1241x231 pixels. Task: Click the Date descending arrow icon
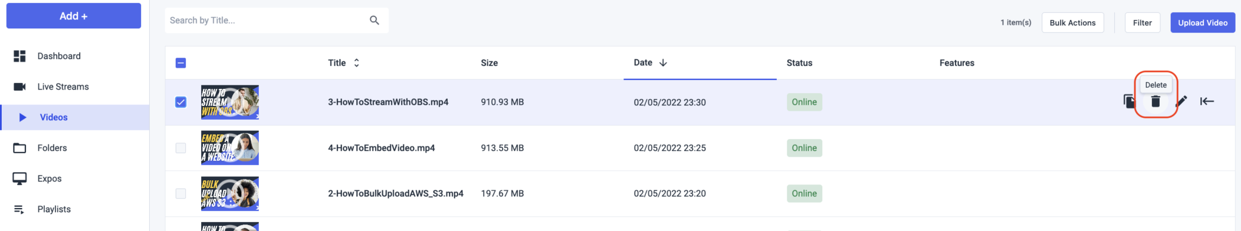pos(663,62)
